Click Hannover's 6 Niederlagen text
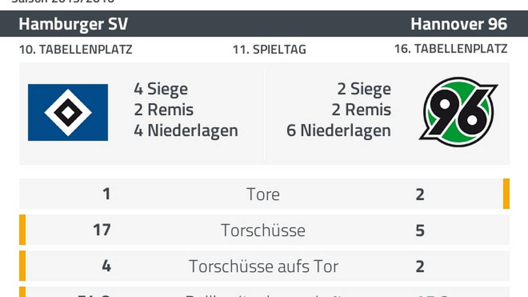This screenshot has width=528, height=297. (x=338, y=130)
